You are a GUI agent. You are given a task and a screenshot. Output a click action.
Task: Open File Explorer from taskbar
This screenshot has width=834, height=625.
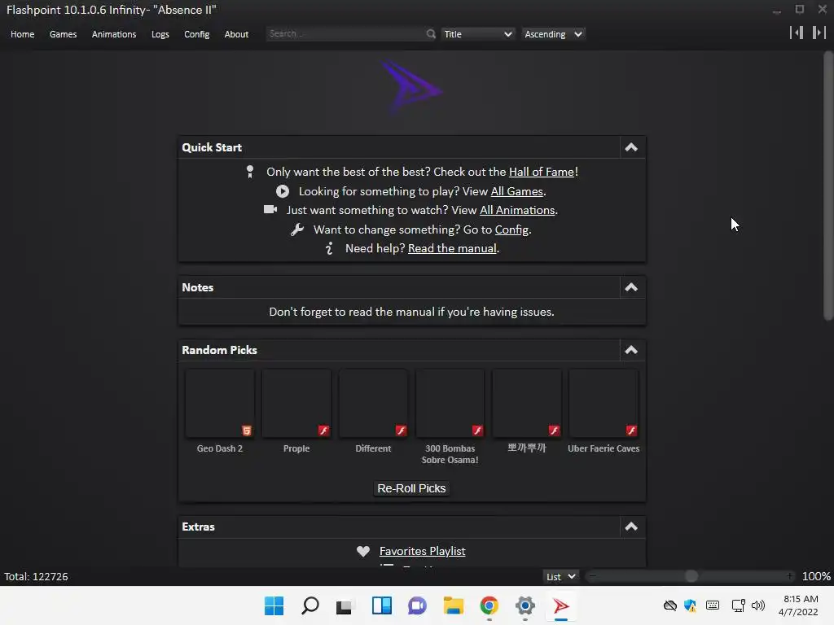point(453,605)
